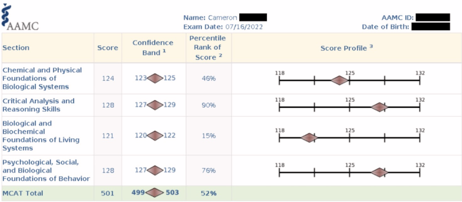Click the Score Profile column header
Image resolution: width=462 pixels, height=202 pixels.
(347, 48)
